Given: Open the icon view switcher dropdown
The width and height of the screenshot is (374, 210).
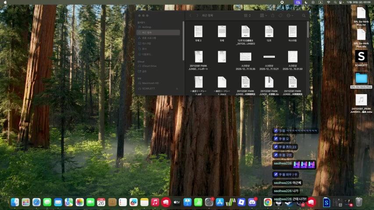Looking at the screenshot, I should pyautogui.click(x=249, y=15).
